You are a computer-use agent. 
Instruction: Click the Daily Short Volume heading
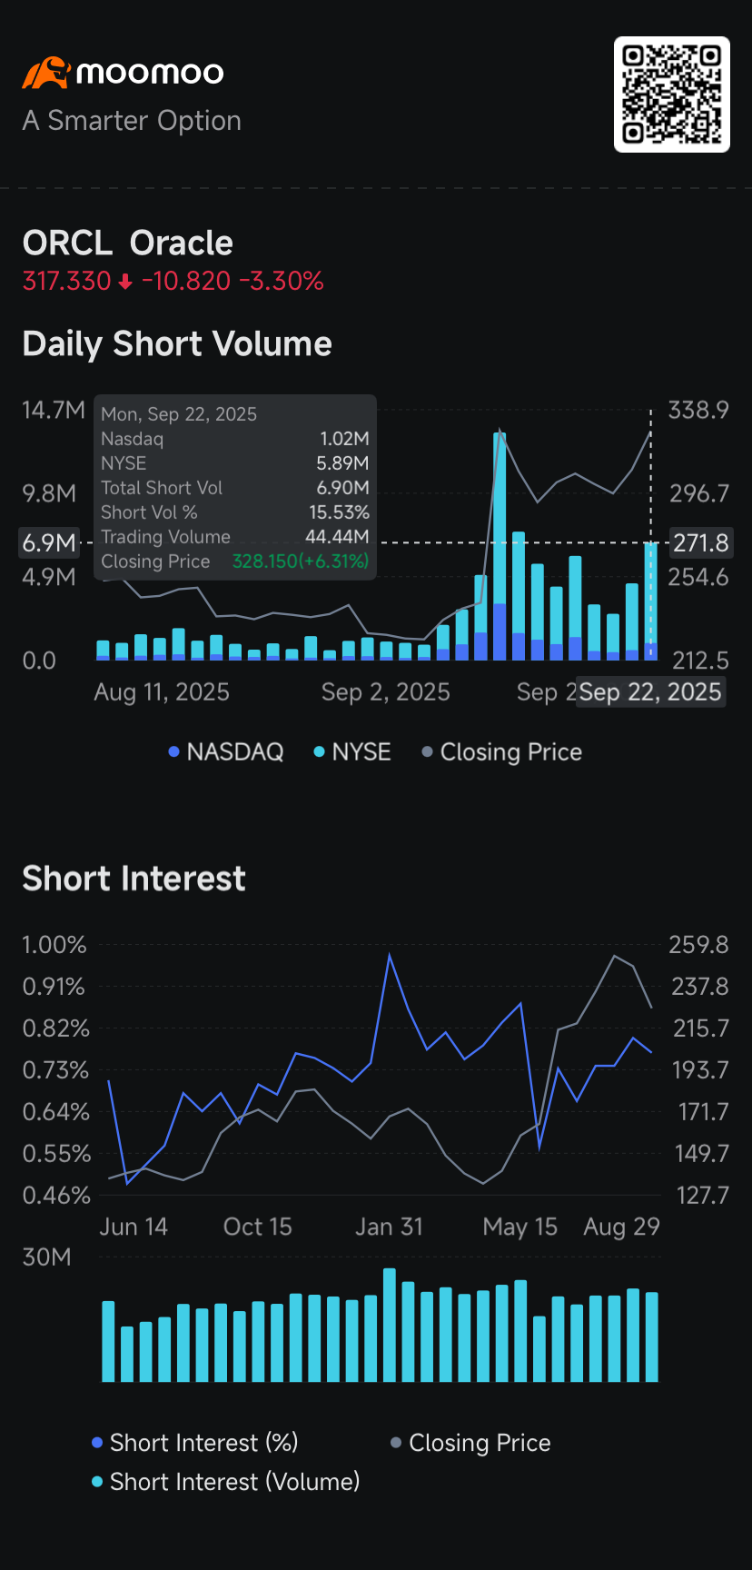(177, 344)
